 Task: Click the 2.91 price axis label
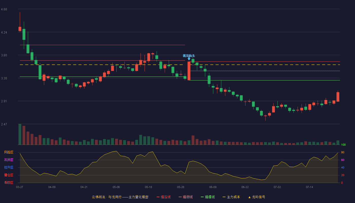click(4, 101)
